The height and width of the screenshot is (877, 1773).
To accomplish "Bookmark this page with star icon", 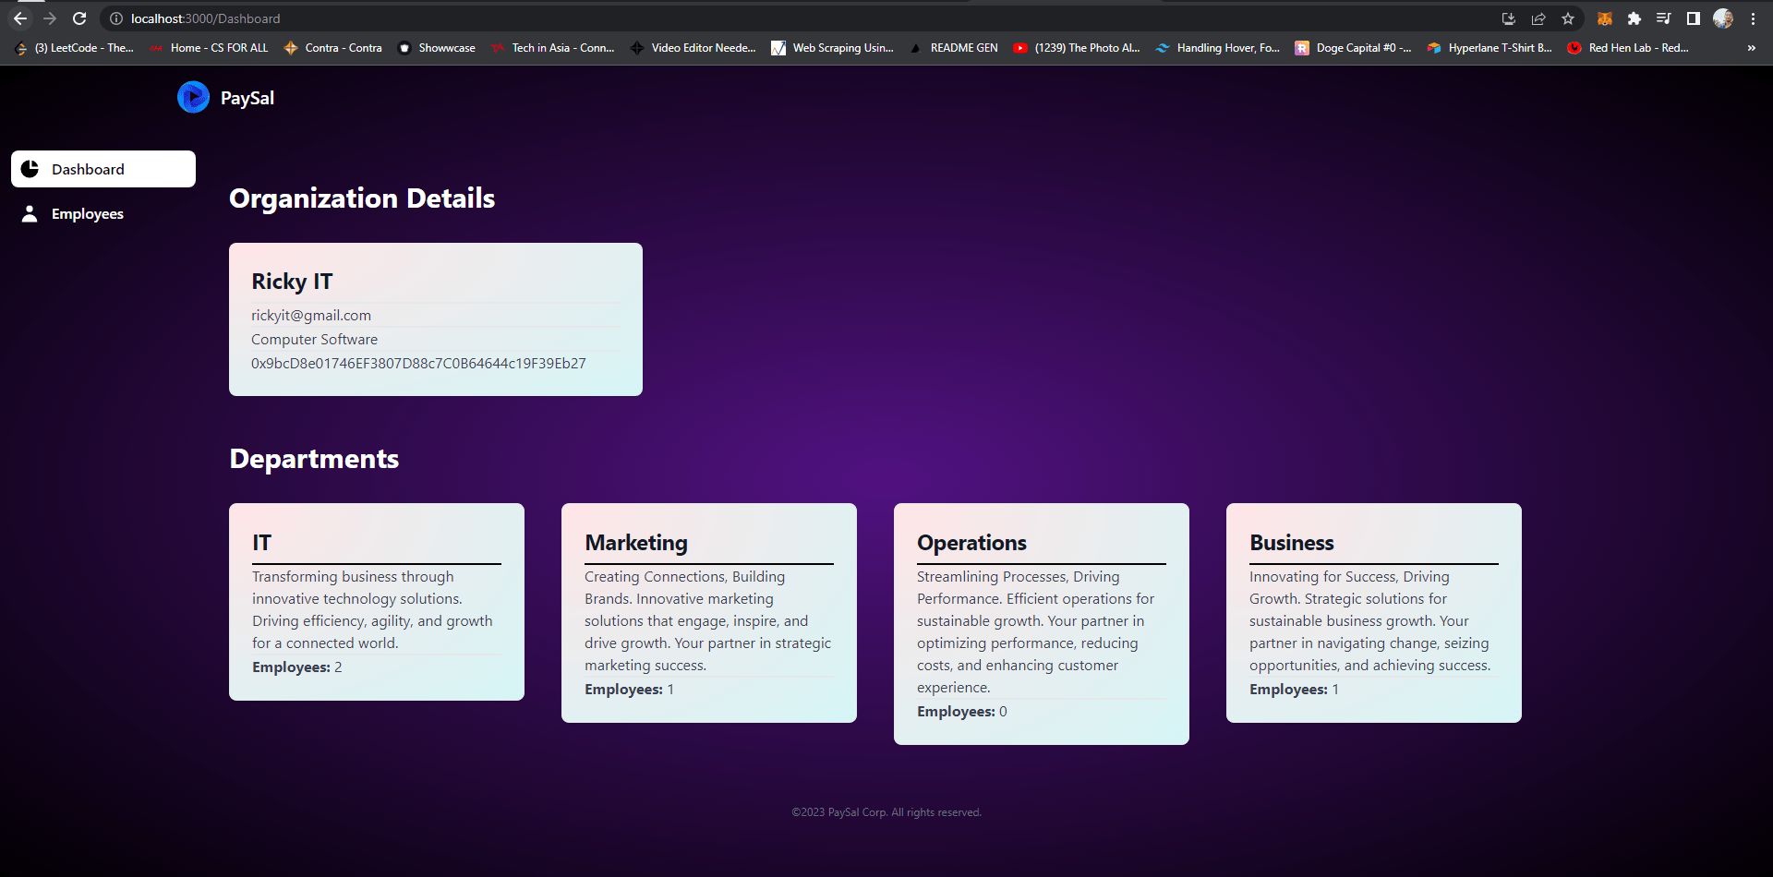I will (x=1568, y=18).
